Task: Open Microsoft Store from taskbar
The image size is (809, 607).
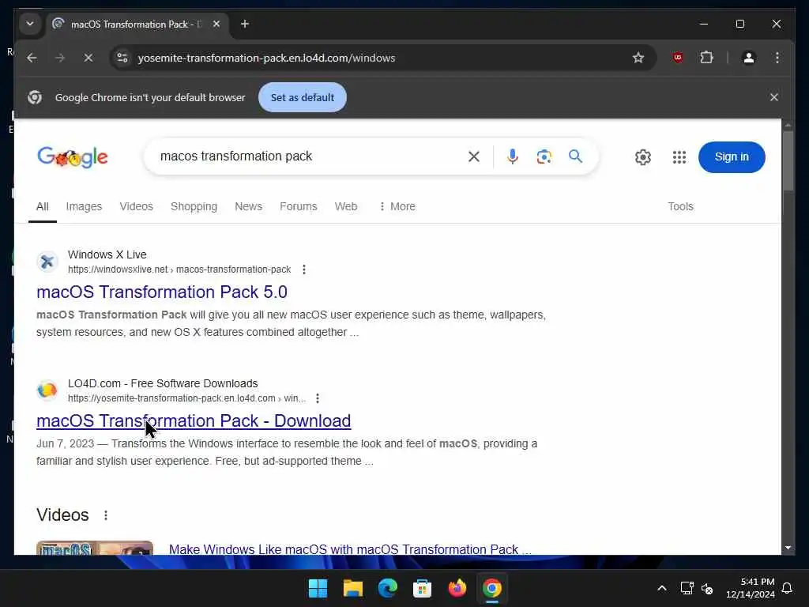Action: coord(422,588)
